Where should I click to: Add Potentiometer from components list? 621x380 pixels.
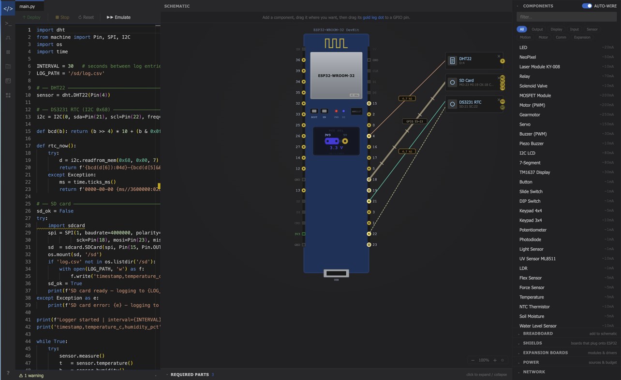pyautogui.click(x=567, y=230)
